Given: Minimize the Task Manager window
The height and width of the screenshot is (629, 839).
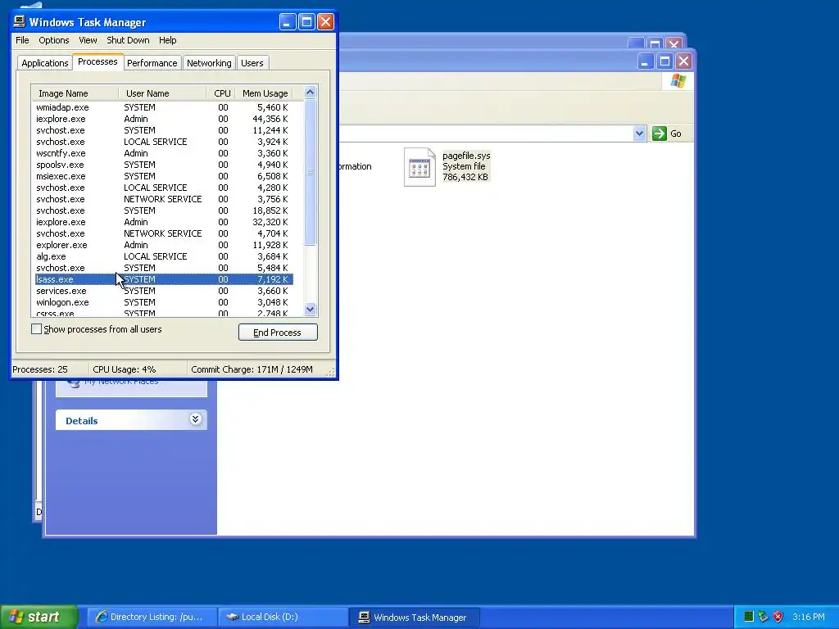Looking at the screenshot, I should click(288, 22).
